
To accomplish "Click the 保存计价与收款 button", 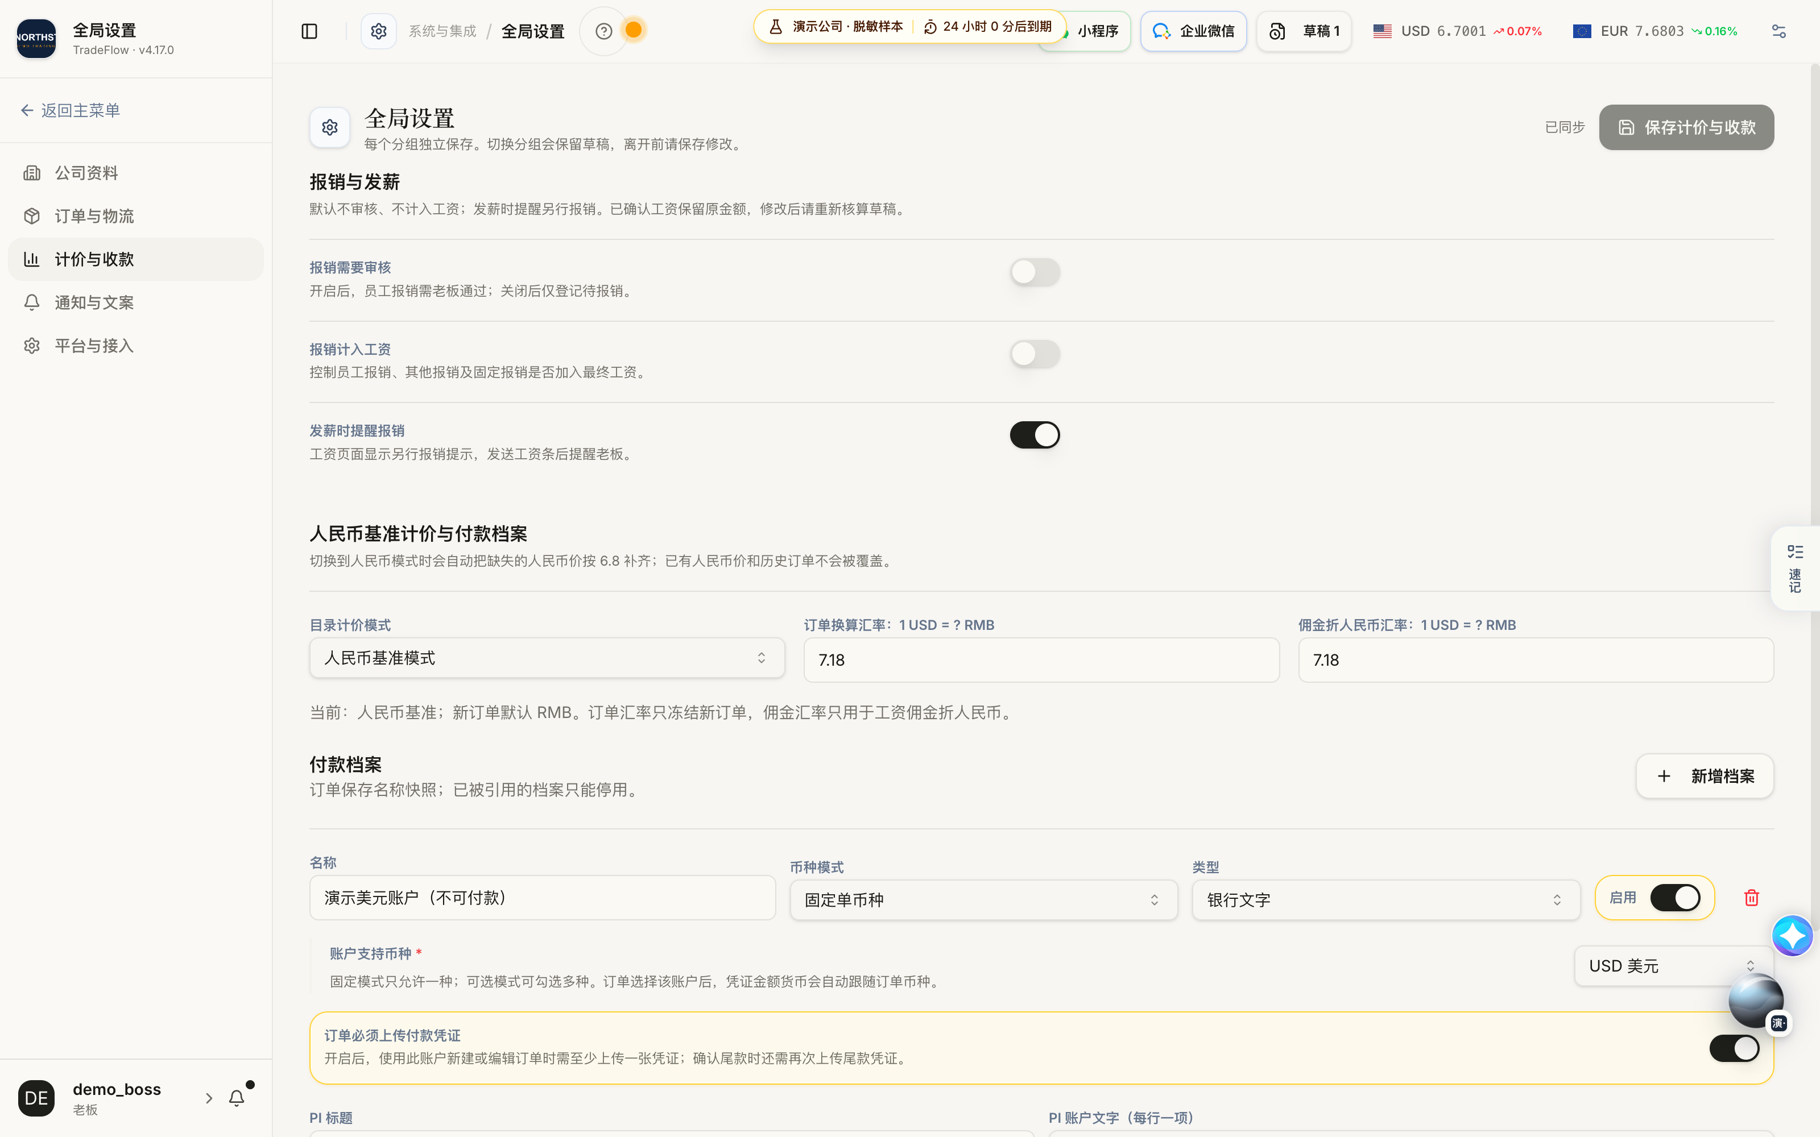I will 1686,127.
